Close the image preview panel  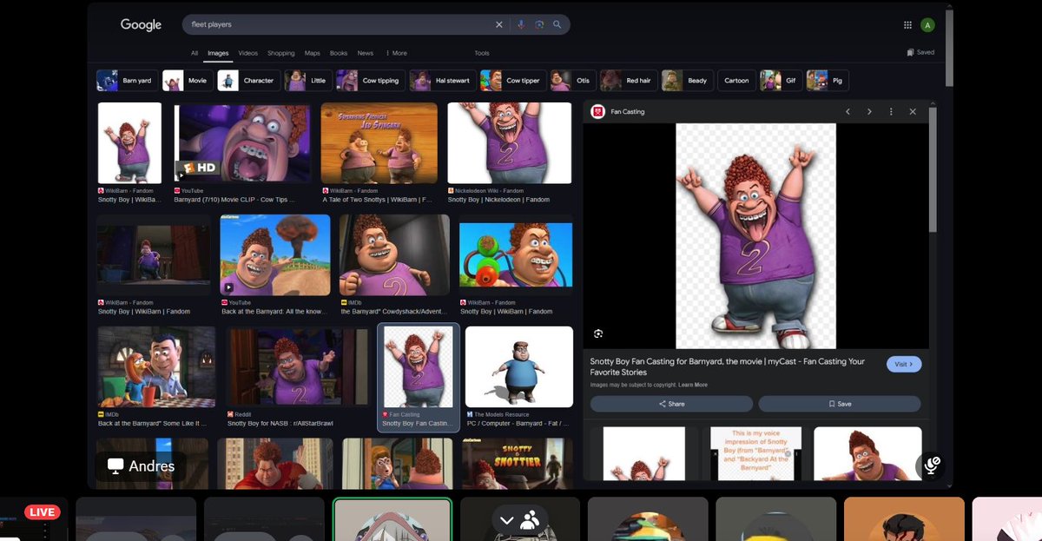click(913, 111)
